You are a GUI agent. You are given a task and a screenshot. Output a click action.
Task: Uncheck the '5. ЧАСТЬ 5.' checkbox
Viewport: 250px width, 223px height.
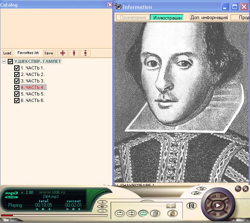point(17,94)
